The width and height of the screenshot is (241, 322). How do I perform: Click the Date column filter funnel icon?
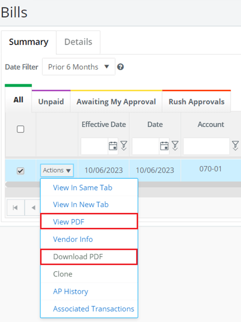pos(175,145)
